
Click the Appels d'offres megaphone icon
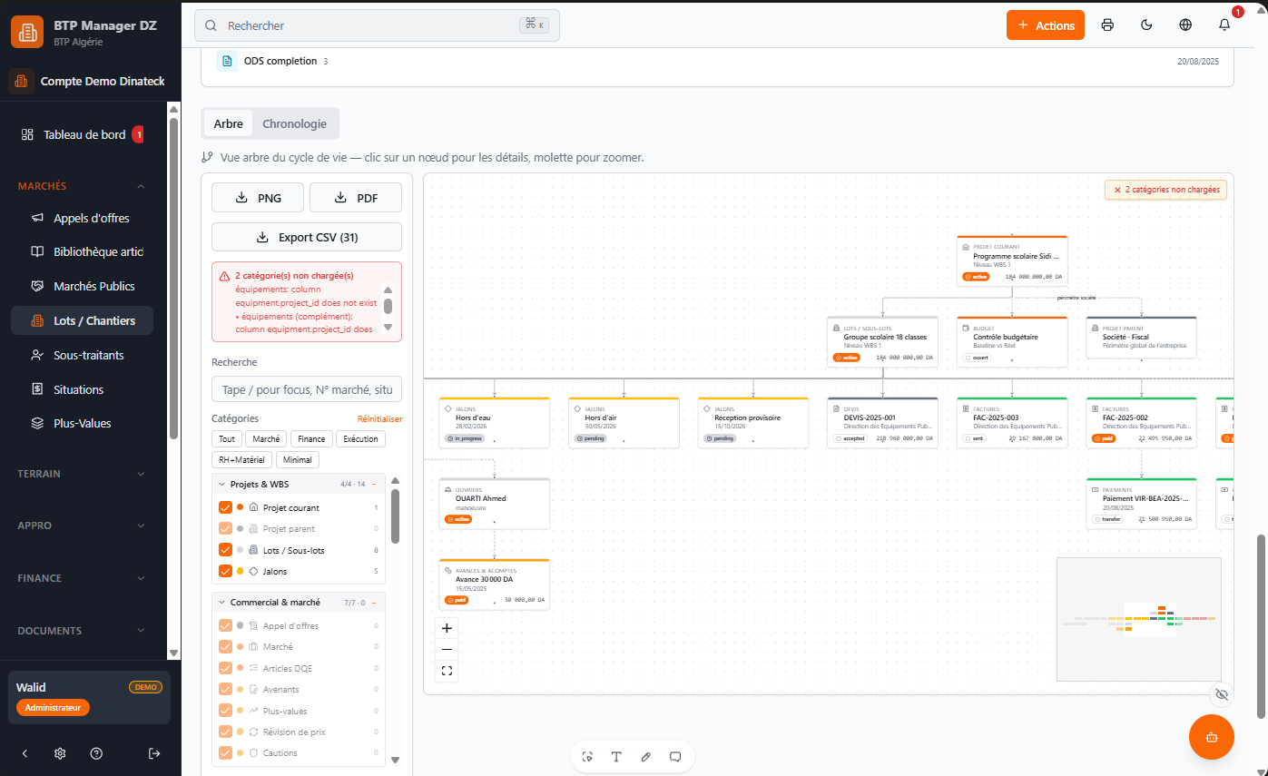(37, 218)
